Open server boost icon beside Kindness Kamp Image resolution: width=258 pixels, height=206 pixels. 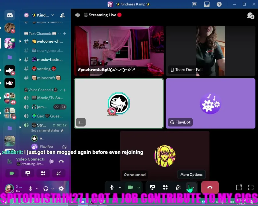(x=26, y=15)
